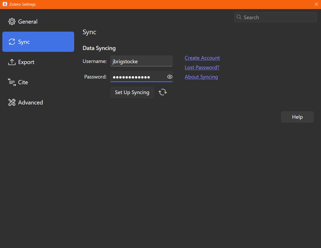The width and height of the screenshot is (321, 248).
Task: Click the Zotero logo in title bar
Action: coord(5,4)
